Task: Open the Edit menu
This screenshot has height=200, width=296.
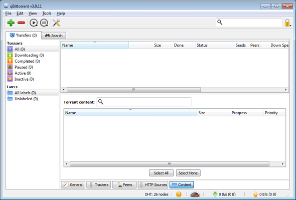Action: [20, 14]
